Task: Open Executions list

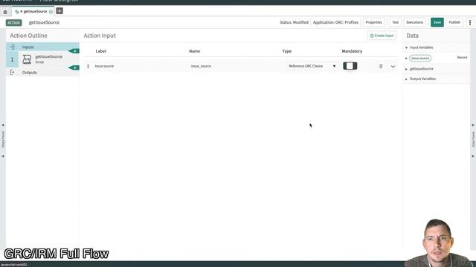Action: coord(414,22)
